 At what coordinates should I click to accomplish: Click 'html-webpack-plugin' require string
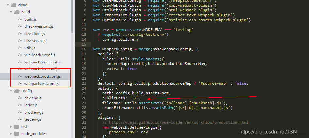(x=191, y=10)
